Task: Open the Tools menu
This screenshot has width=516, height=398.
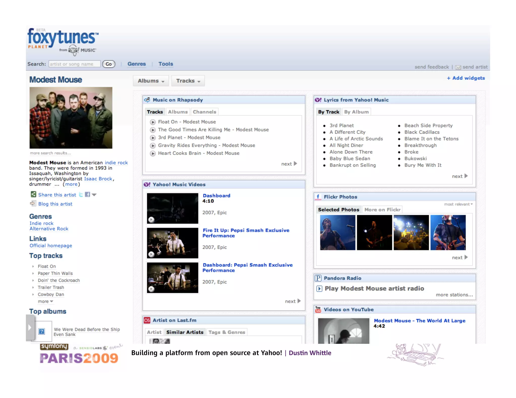Action: (166, 64)
